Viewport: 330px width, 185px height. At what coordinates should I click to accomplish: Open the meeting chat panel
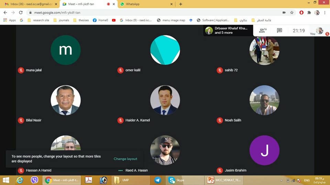point(279,31)
